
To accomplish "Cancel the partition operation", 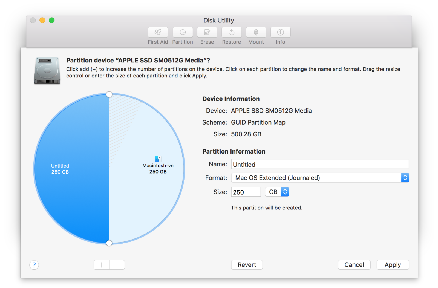I will [354, 265].
